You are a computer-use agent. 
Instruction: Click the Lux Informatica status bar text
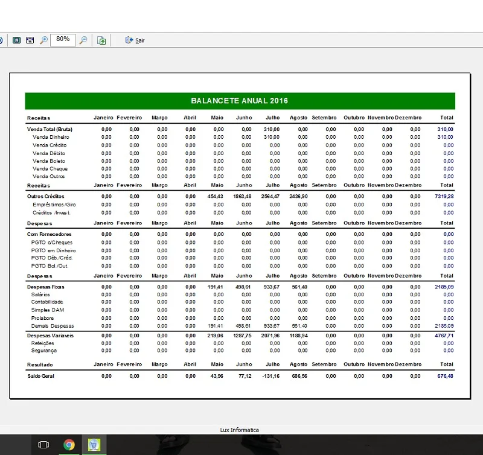[x=239, y=430]
